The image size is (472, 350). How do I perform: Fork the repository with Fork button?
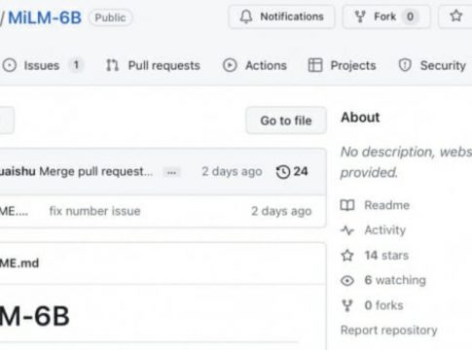click(386, 17)
